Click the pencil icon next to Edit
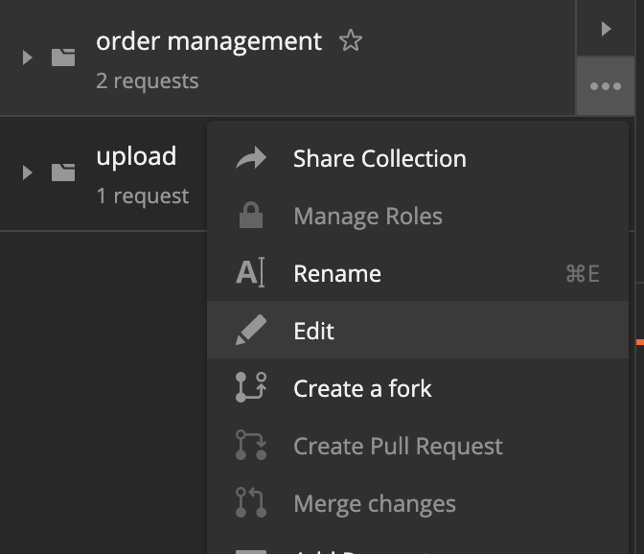 tap(250, 332)
